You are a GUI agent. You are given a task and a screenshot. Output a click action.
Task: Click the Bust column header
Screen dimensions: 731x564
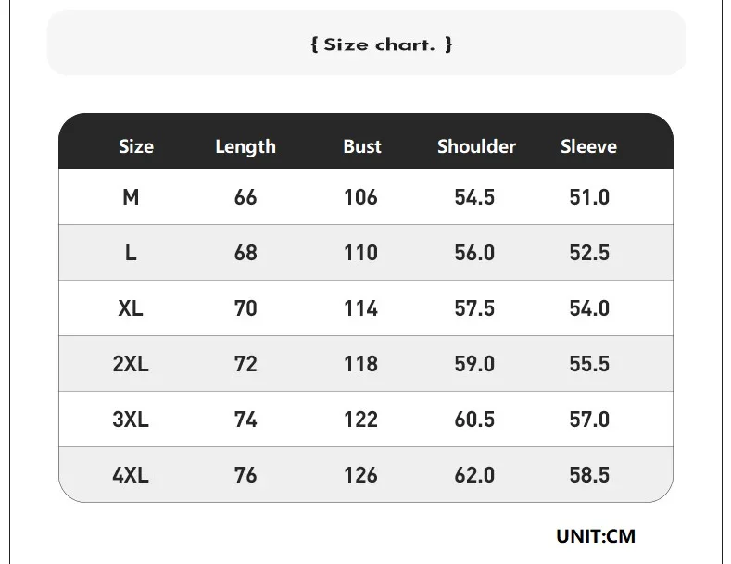click(x=361, y=146)
